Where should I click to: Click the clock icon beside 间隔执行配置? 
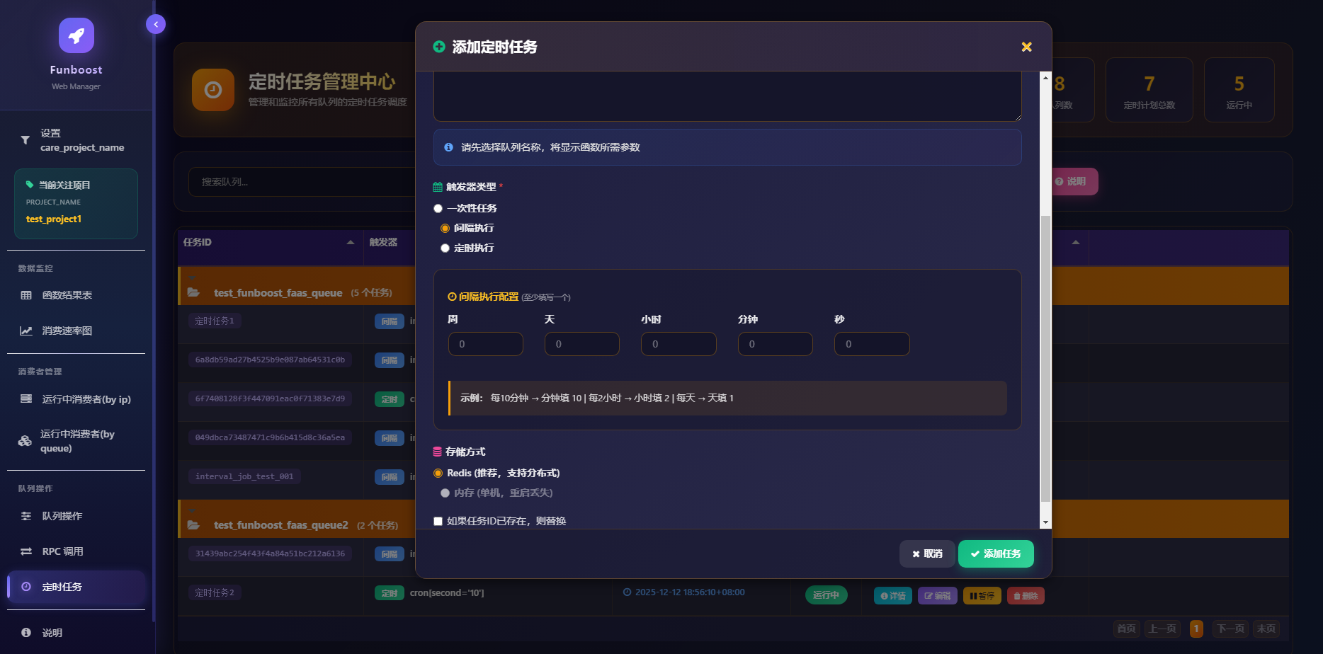click(452, 297)
